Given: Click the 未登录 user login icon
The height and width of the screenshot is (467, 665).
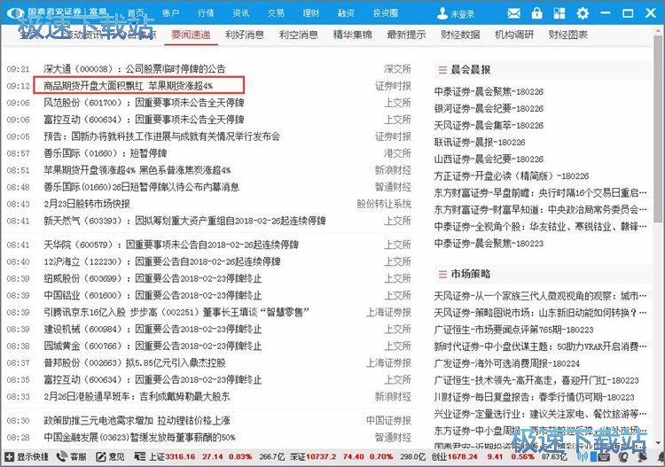Looking at the screenshot, I should click(x=442, y=13).
